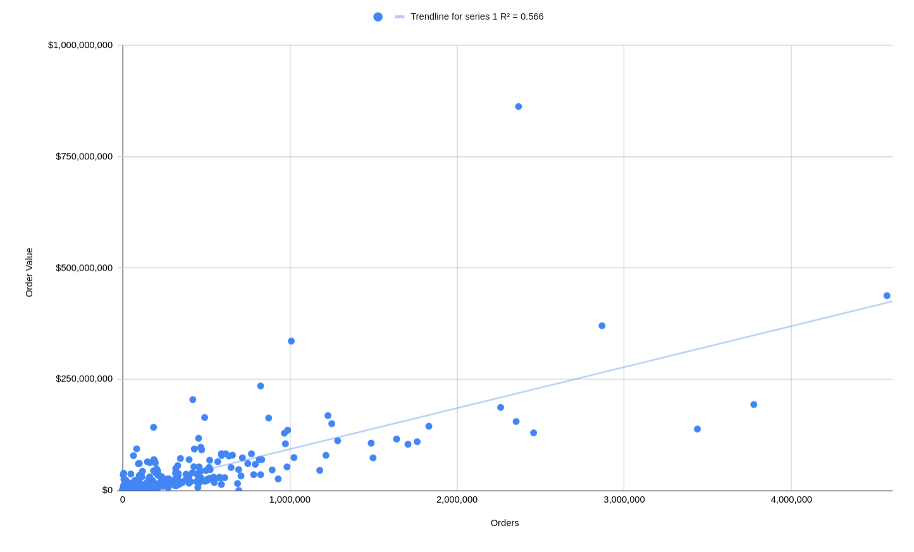Select the highest outlier point near $860M
Image resolution: width=914 pixels, height=552 pixels.
point(519,107)
